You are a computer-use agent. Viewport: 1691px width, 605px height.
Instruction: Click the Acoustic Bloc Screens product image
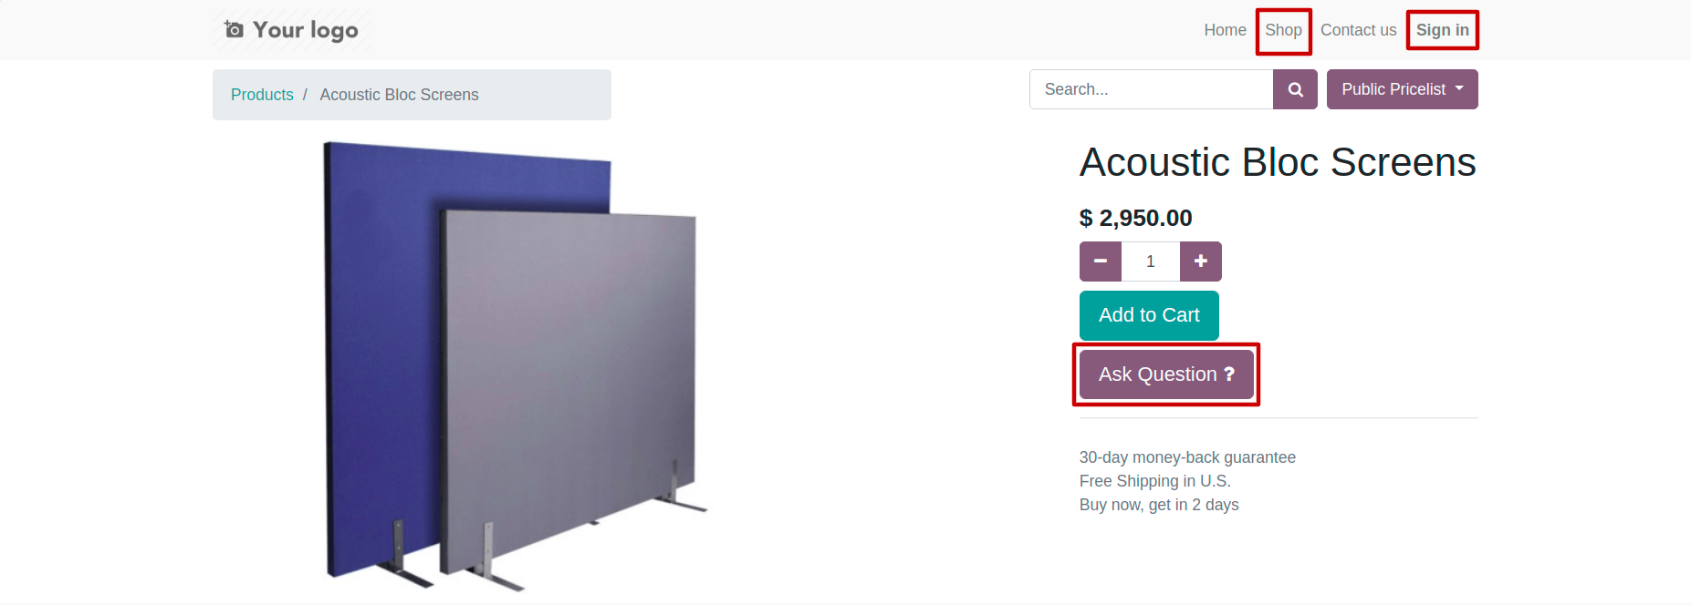coord(516,366)
